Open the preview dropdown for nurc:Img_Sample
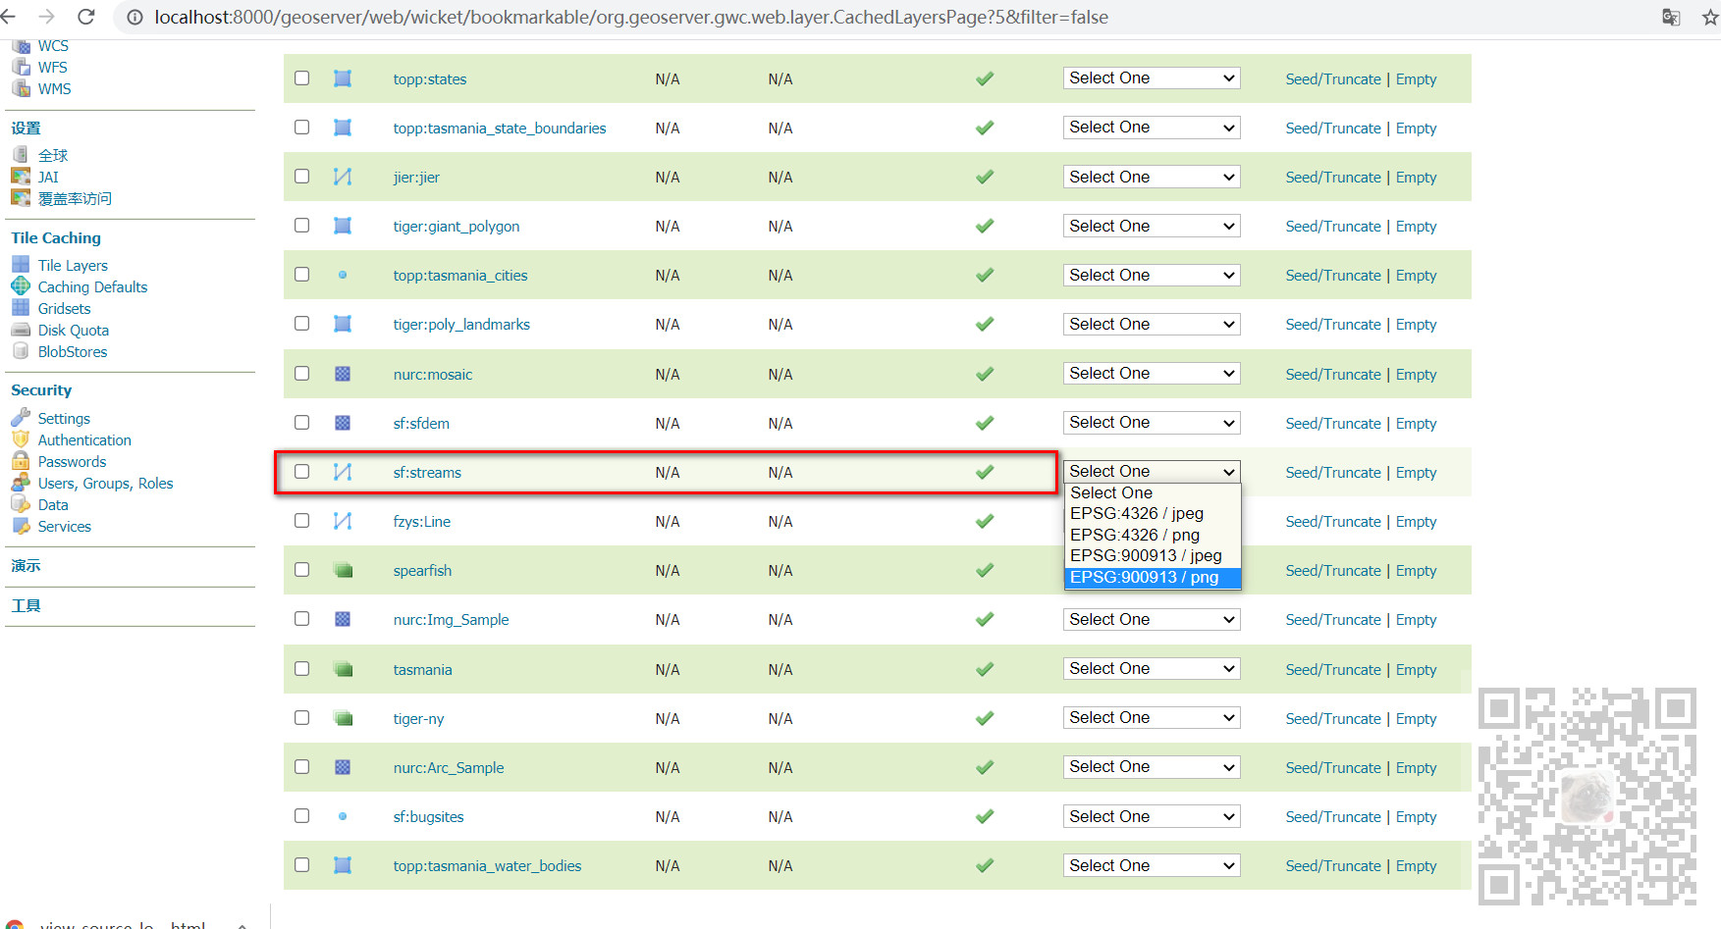 click(x=1152, y=619)
